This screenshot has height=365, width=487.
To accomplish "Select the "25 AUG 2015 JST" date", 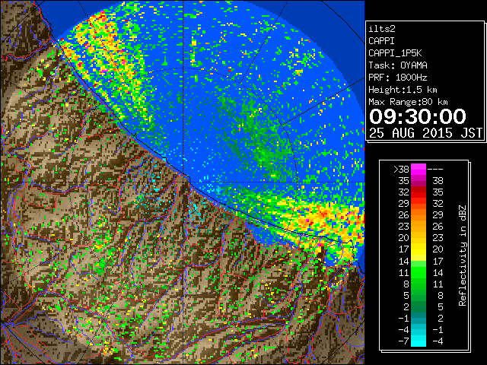I will [x=425, y=133].
